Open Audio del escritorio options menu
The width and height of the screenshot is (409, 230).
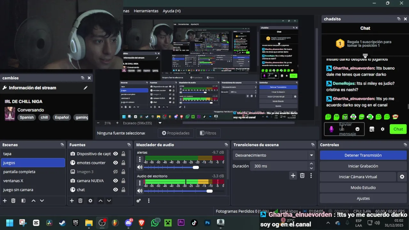[x=140, y=183]
